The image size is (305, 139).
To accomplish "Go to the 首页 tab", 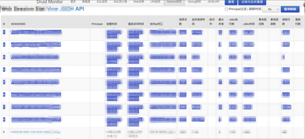I will click(73, 2).
